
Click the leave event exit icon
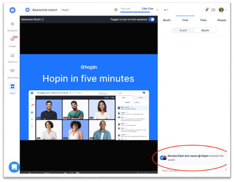(157, 10)
